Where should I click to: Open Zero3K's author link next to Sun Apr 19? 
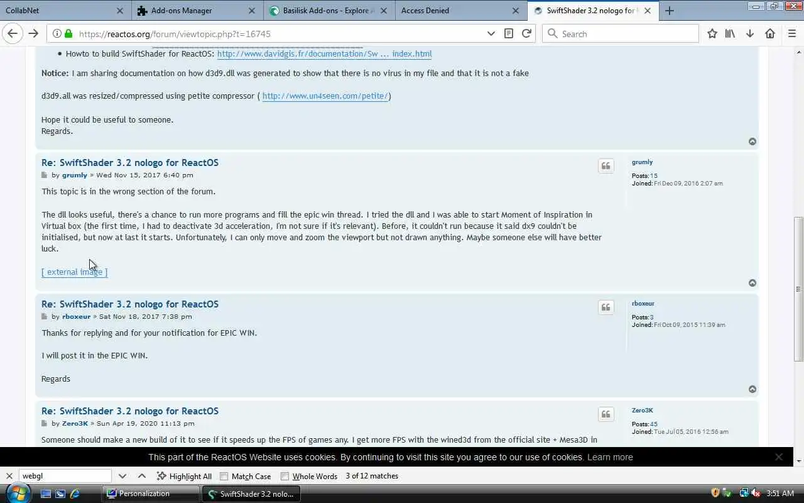tap(75, 424)
